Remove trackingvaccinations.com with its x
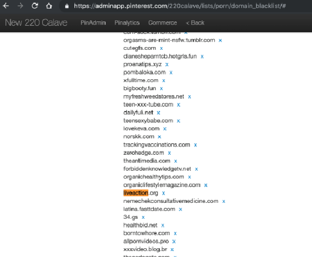This screenshot has width=312, height=257. coord(195,145)
